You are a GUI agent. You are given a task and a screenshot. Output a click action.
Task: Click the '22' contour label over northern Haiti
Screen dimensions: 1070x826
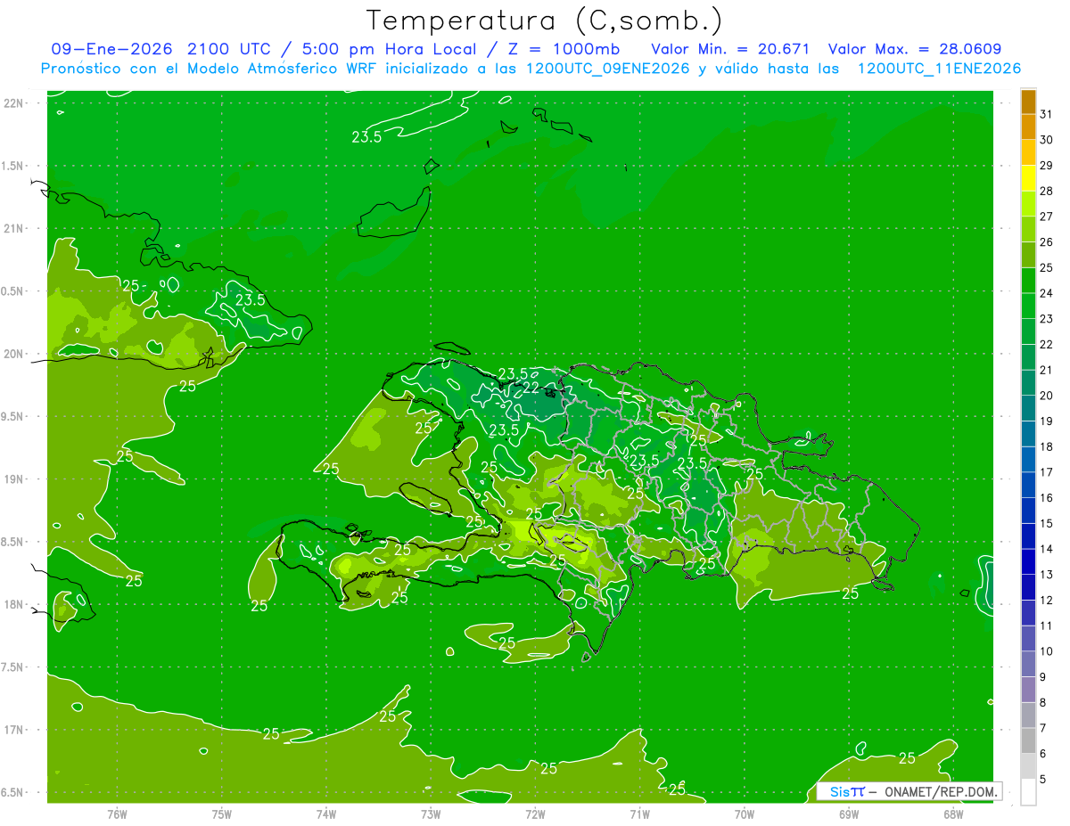531,388
